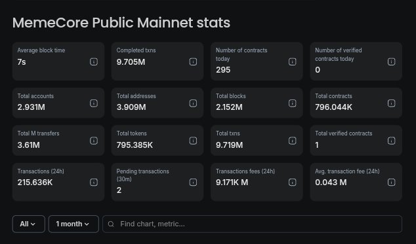Show Total blocks info tooltip icon
The height and width of the screenshot is (244, 416).
click(x=292, y=103)
